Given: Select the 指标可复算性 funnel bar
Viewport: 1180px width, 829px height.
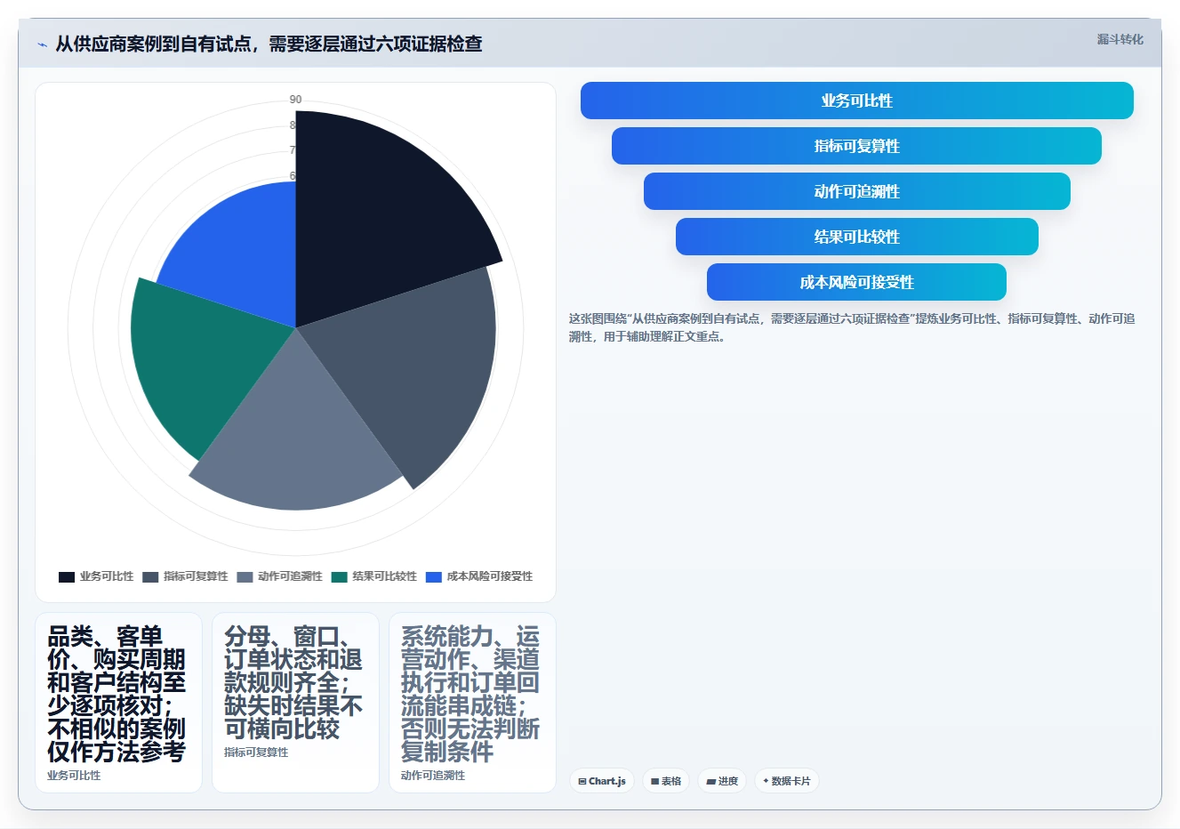Looking at the screenshot, I should pyautogui.click(x=856, y=146).
